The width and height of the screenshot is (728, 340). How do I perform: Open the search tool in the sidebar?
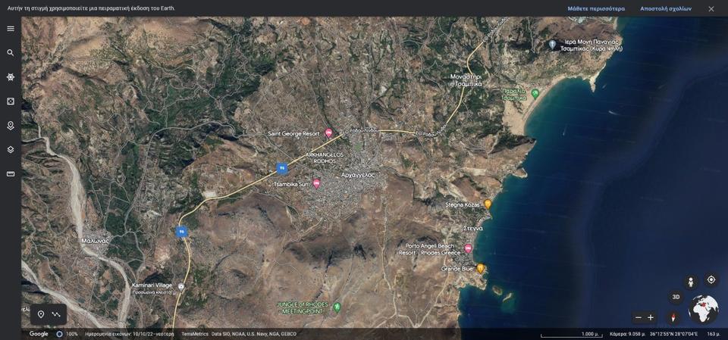click(11, 53)
